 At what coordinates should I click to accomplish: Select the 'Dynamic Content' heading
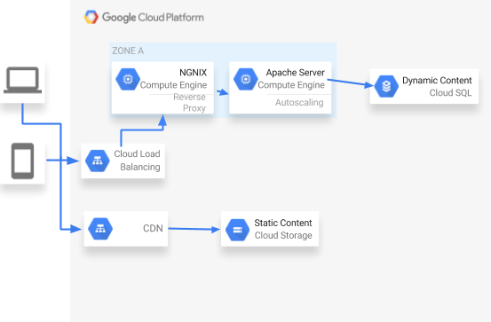437,81
